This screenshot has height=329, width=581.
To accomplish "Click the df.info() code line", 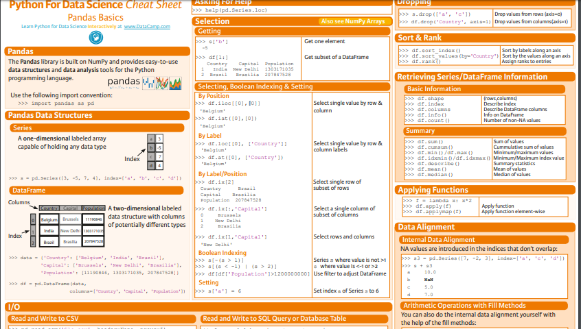I will click(426, 115).
